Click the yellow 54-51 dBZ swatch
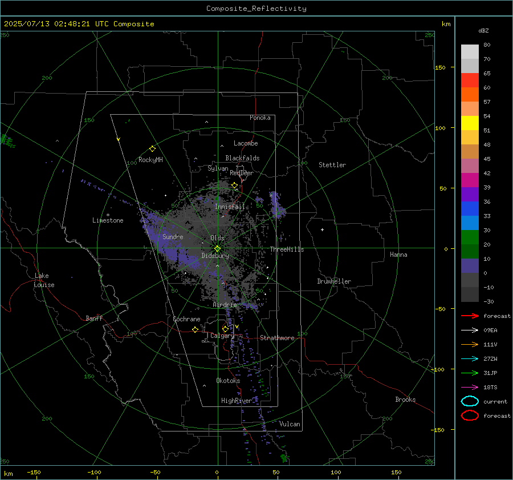The image size is (513, 480). tap(470, 123)
